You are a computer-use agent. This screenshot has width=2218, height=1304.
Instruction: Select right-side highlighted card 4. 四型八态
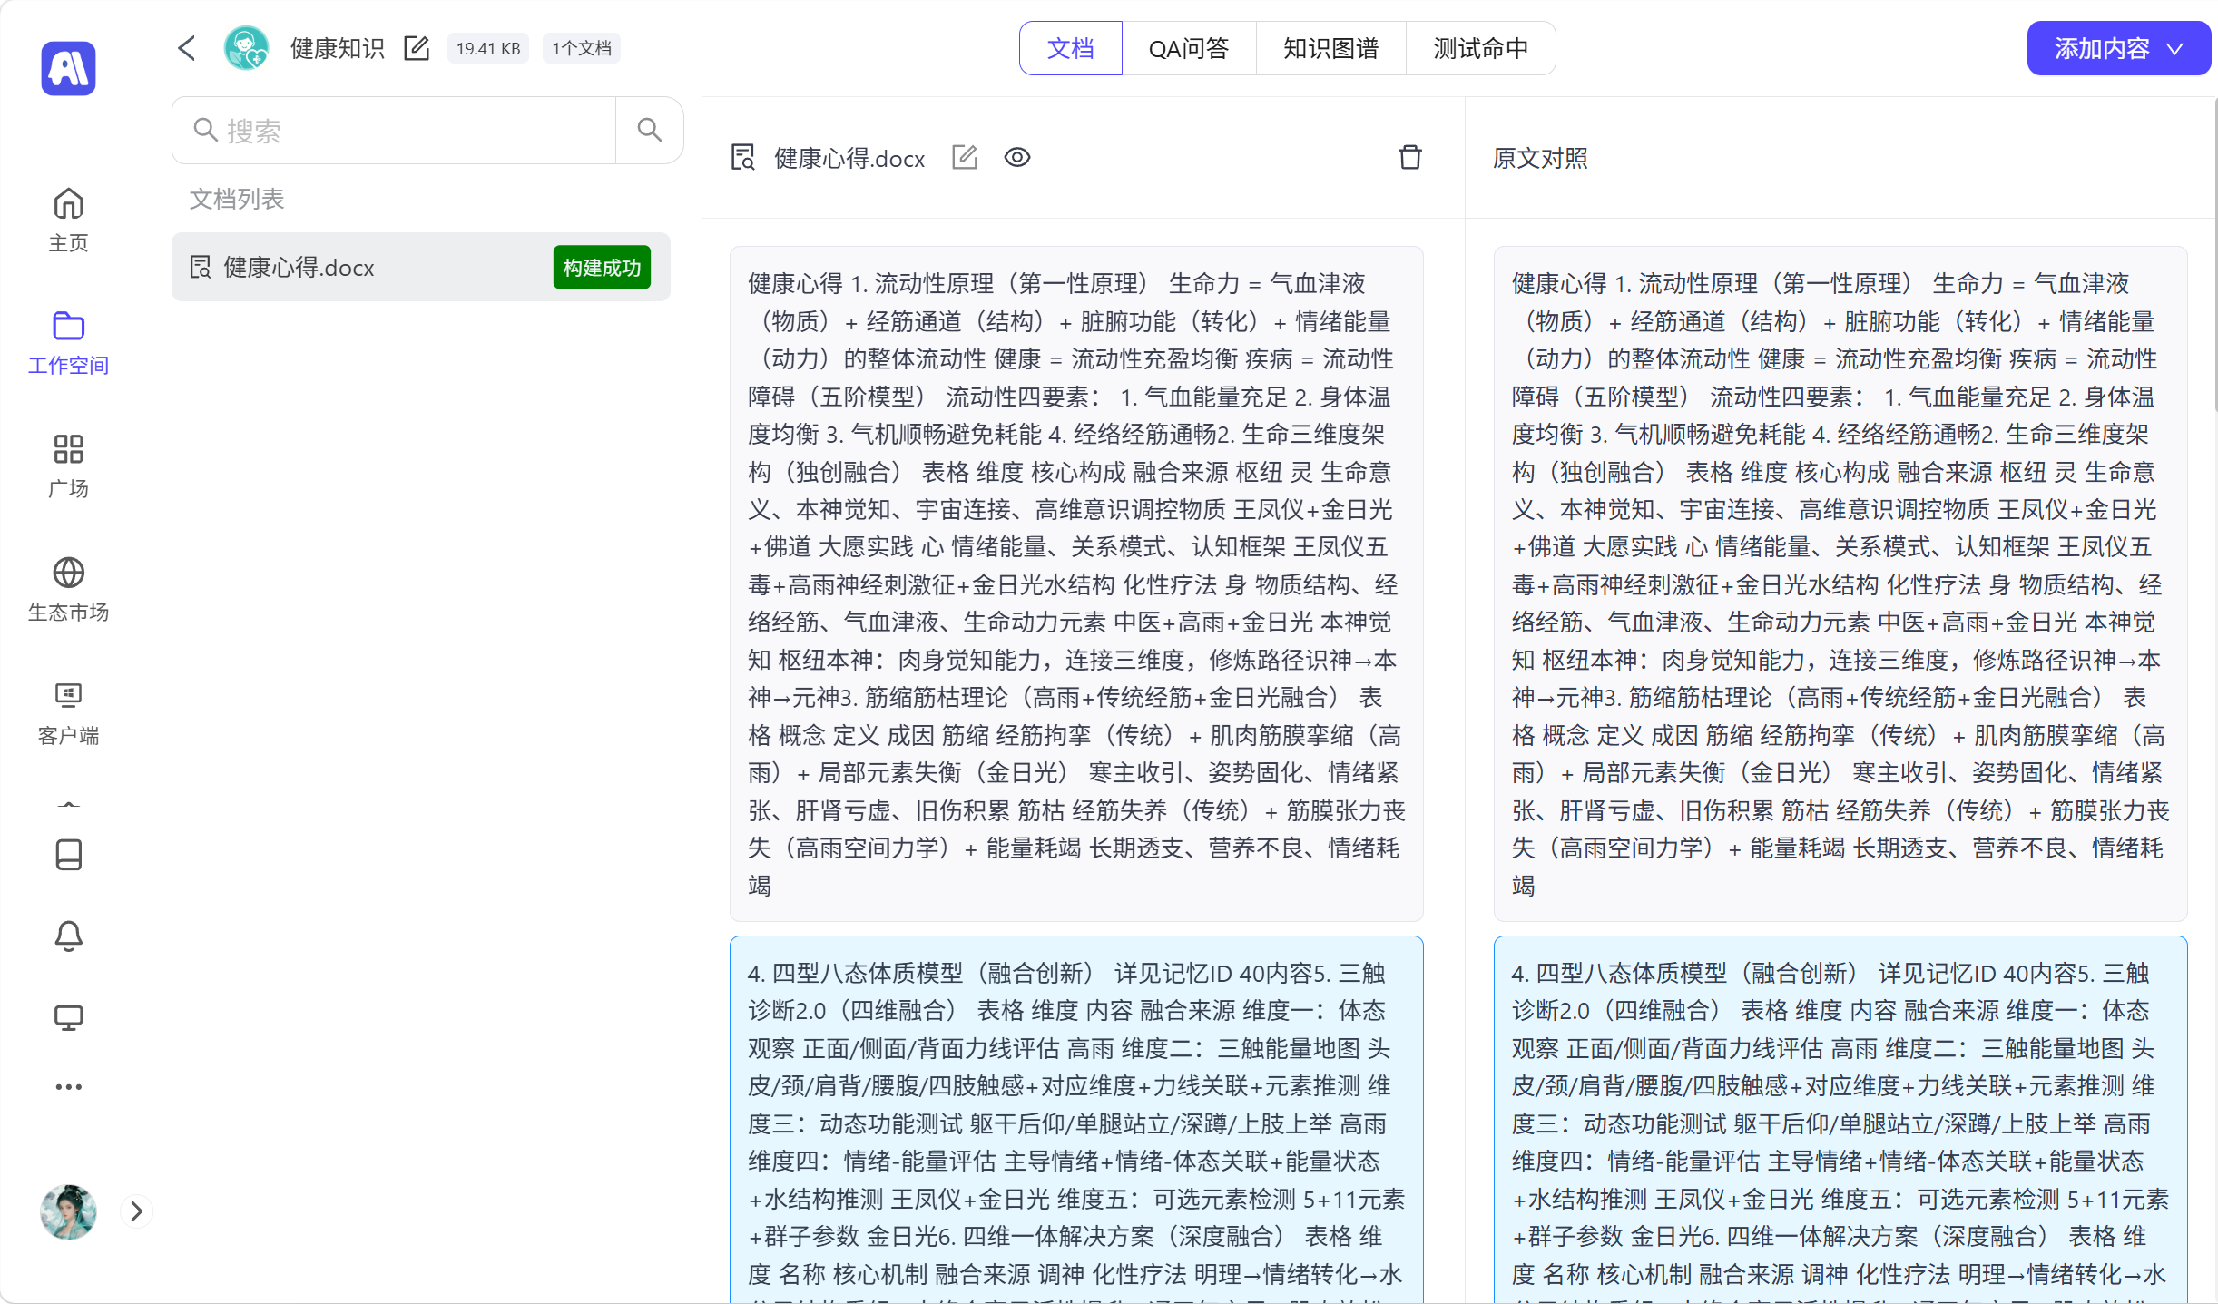(x=1840, y=1120)
